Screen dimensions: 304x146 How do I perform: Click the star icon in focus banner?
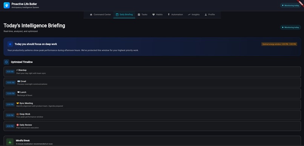coord(10,44)
